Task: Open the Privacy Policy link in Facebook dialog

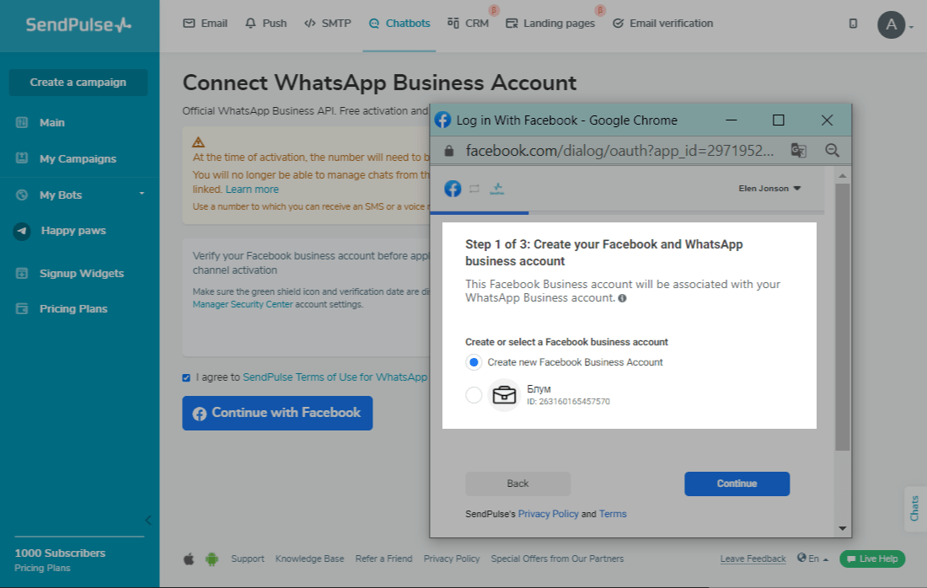Action: (548, 514)
